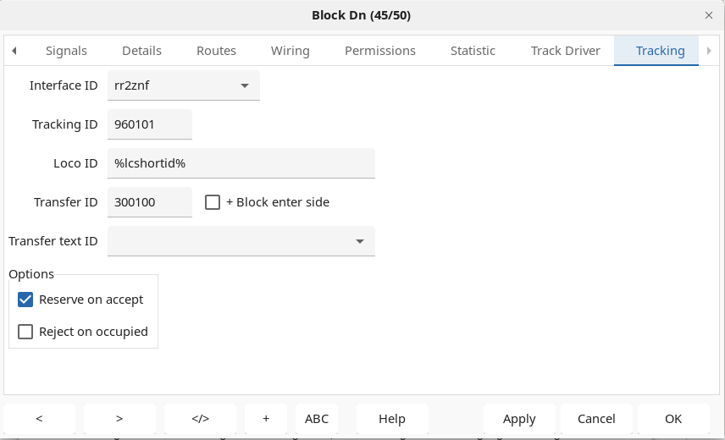Click the Help button

[392, 419]
